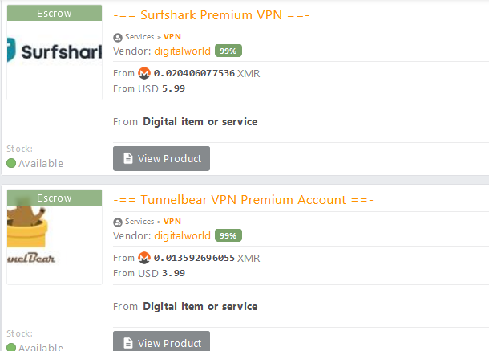This screenshot has width=489, height=351.
Task: Click the document icon in Surfshark's View Product
Action: click(127, 158)
